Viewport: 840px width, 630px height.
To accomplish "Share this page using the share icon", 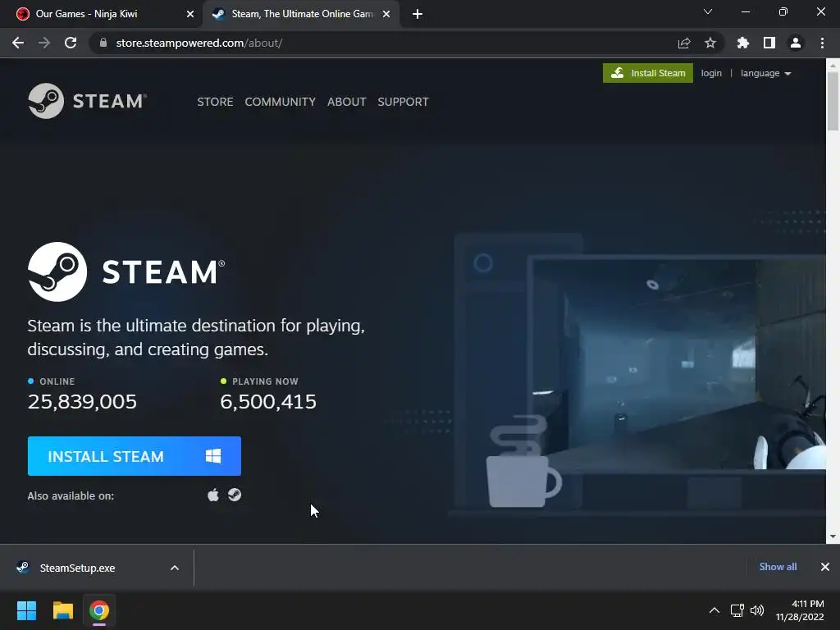I will 684,43.
